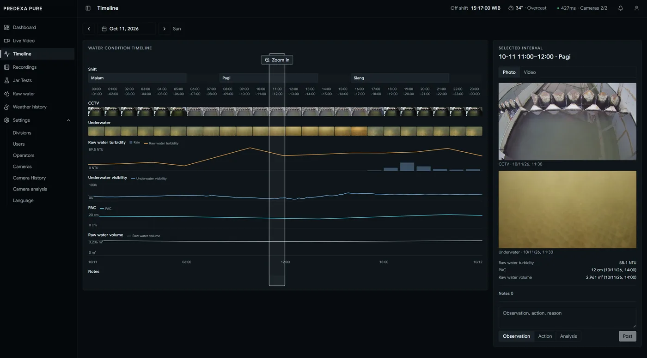647x358 pixels.
Task: Go to the next day
Action: coord(164,29)
